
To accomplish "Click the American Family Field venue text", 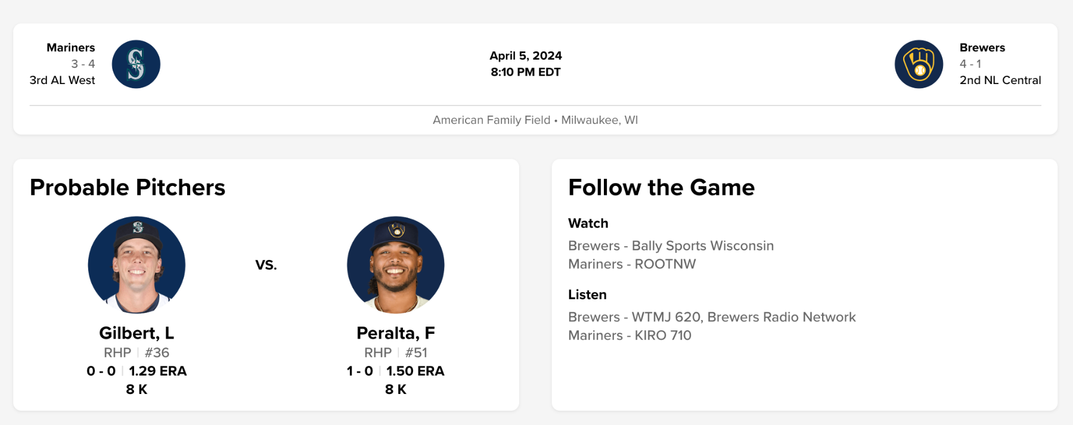I will tap(491, 120).
